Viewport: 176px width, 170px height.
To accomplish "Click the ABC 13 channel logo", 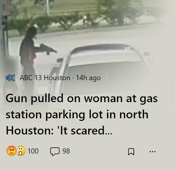I will (x=10, y=78).
